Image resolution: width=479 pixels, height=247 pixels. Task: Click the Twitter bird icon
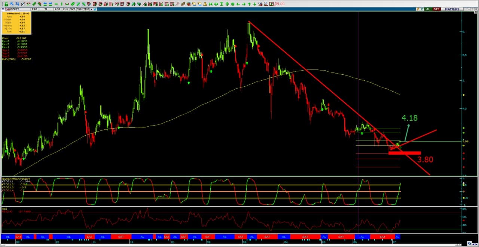point(95,9)
